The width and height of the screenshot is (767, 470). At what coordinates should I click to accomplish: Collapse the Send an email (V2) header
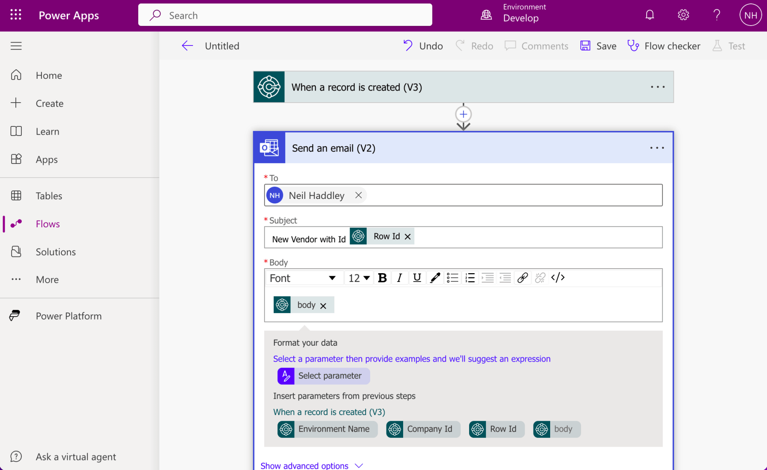(463, 148)
